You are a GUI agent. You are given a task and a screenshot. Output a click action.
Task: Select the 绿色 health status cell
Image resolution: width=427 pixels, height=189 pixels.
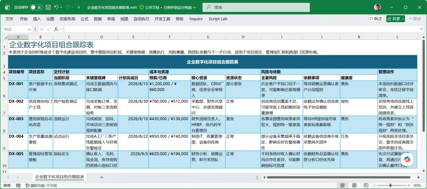tap(359, 107)
